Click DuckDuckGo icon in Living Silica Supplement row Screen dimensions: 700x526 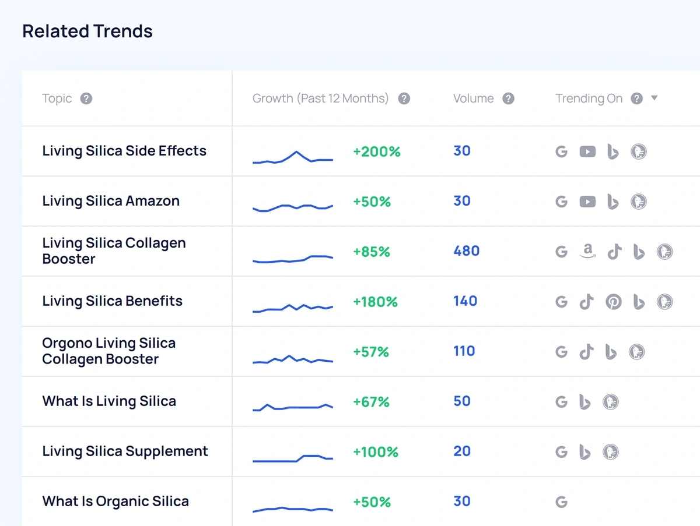[x=611, y=452]
